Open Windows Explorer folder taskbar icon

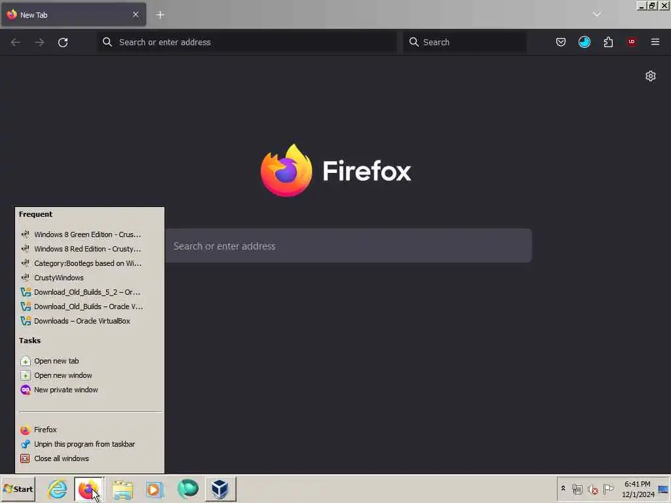coord(123,489)
